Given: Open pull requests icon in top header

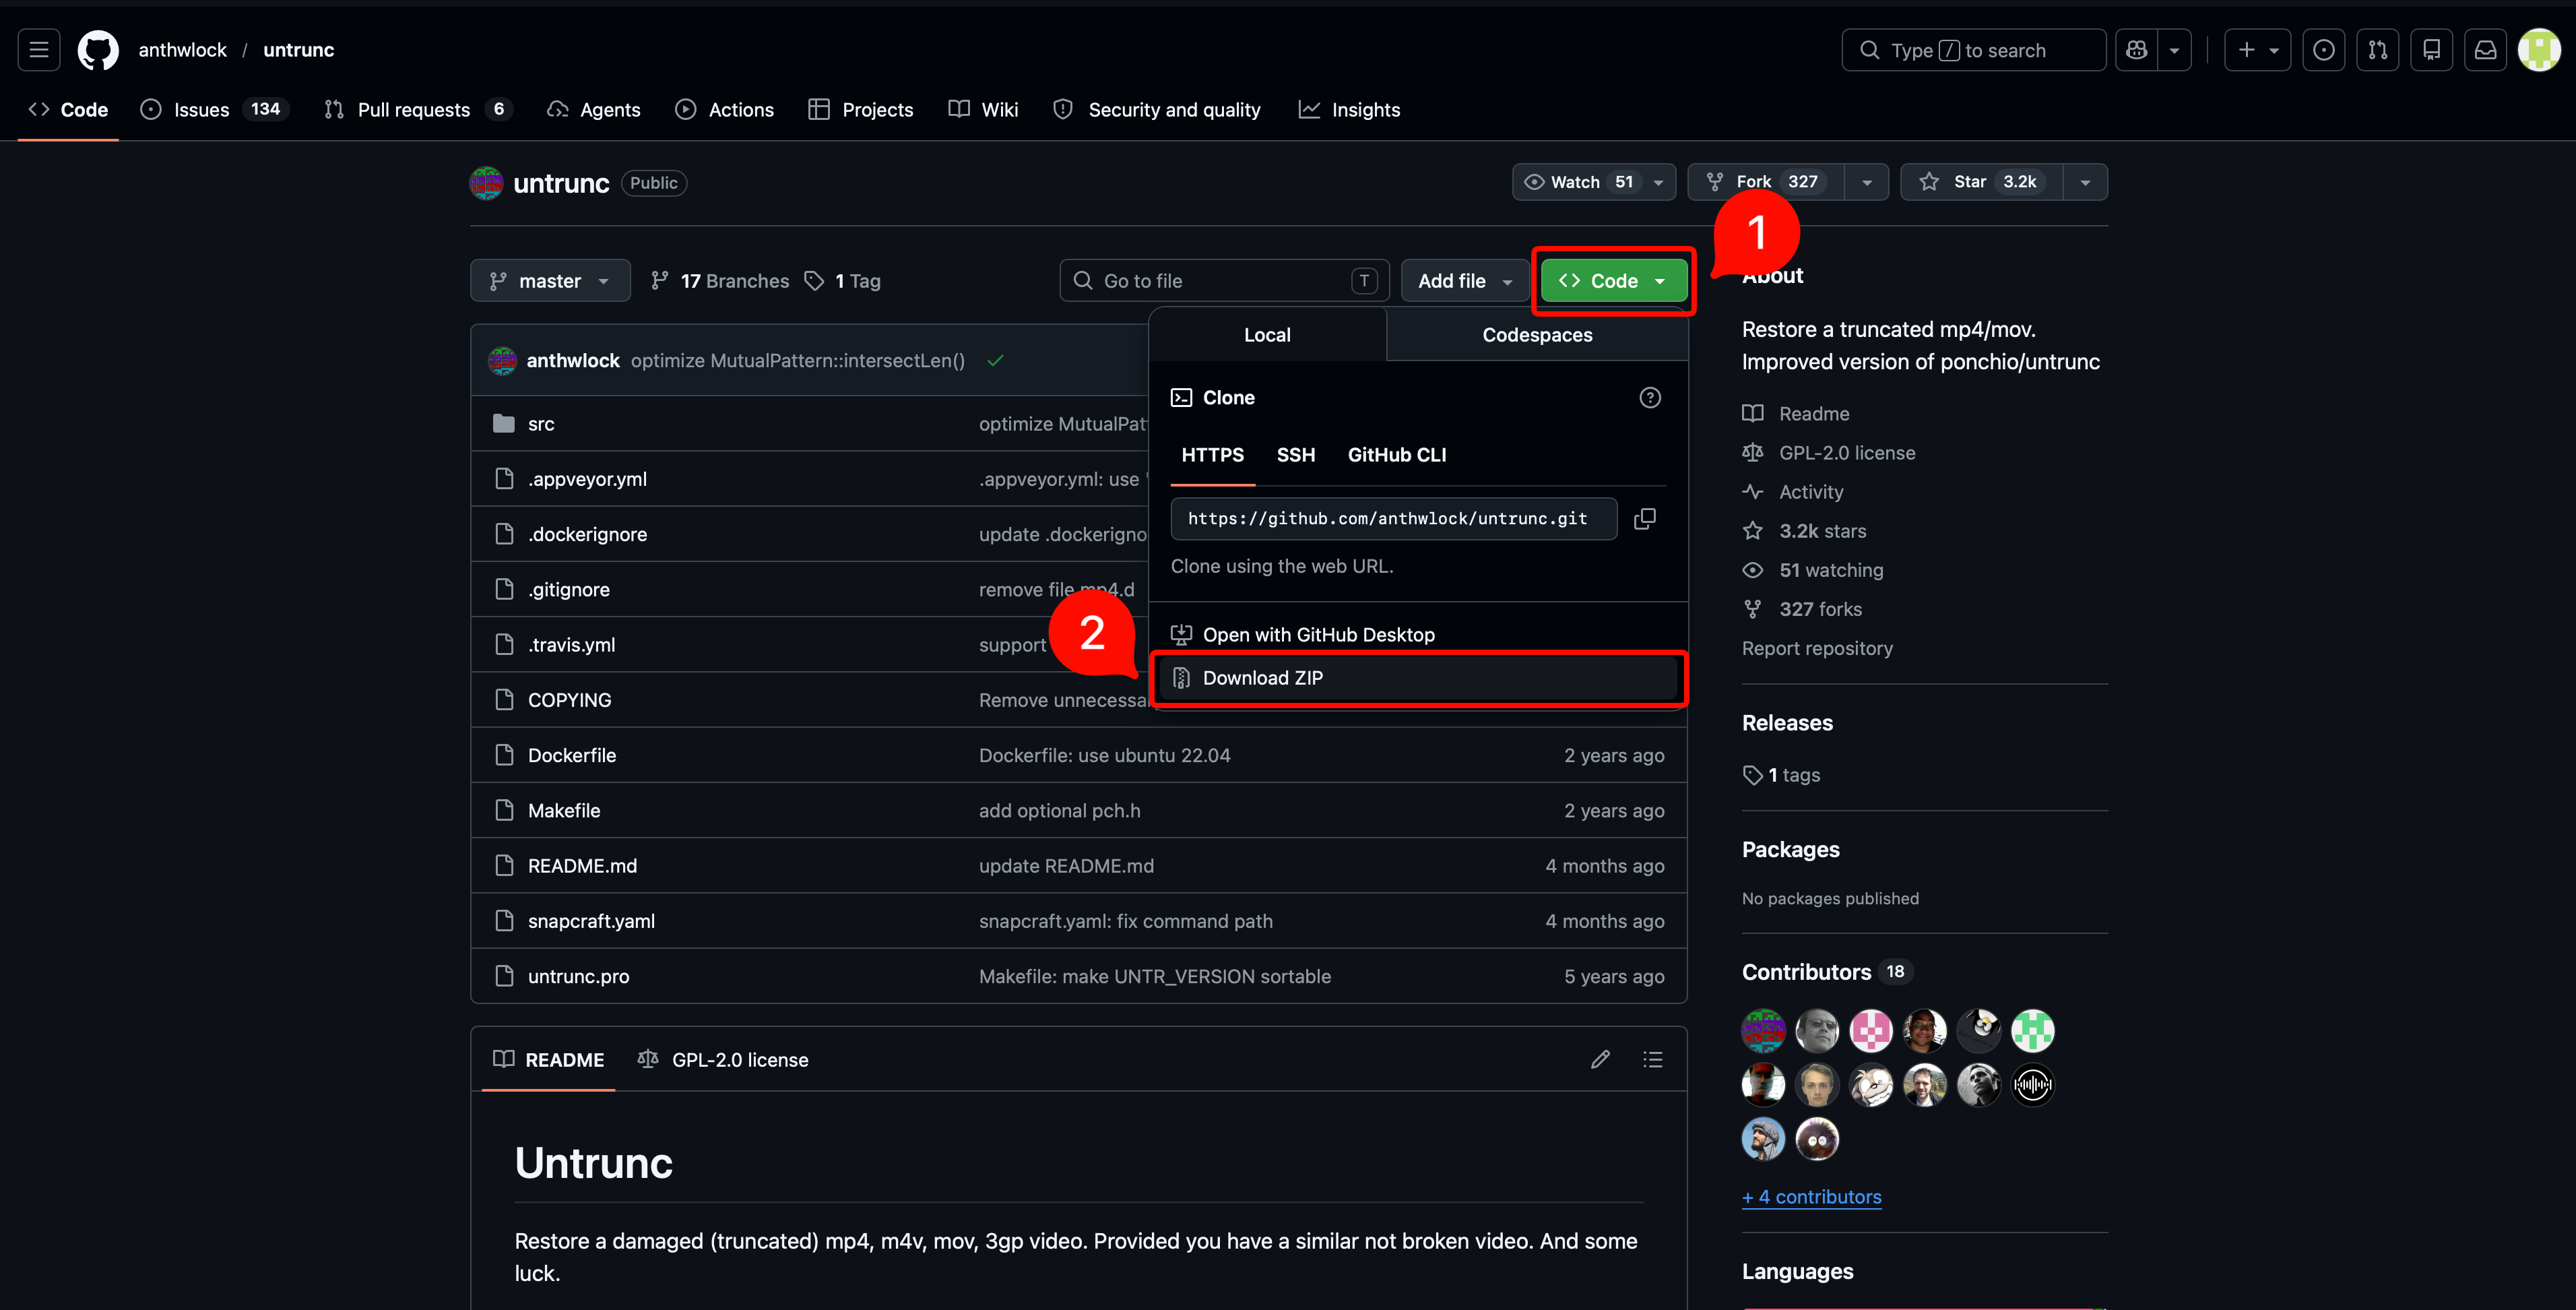Looking at the screenshot, I should (x=2378, y=50).
